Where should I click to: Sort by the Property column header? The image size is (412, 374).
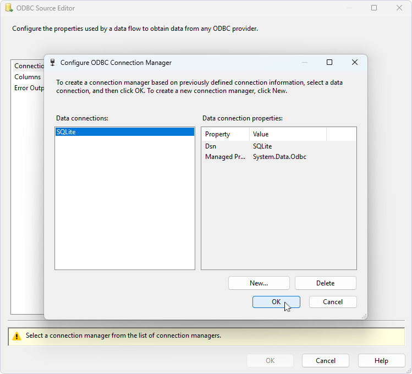click(226, 134)
